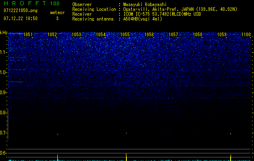Select the name Masayuki Kobayashi
This screenshot has height=161, width=254.
145,4
